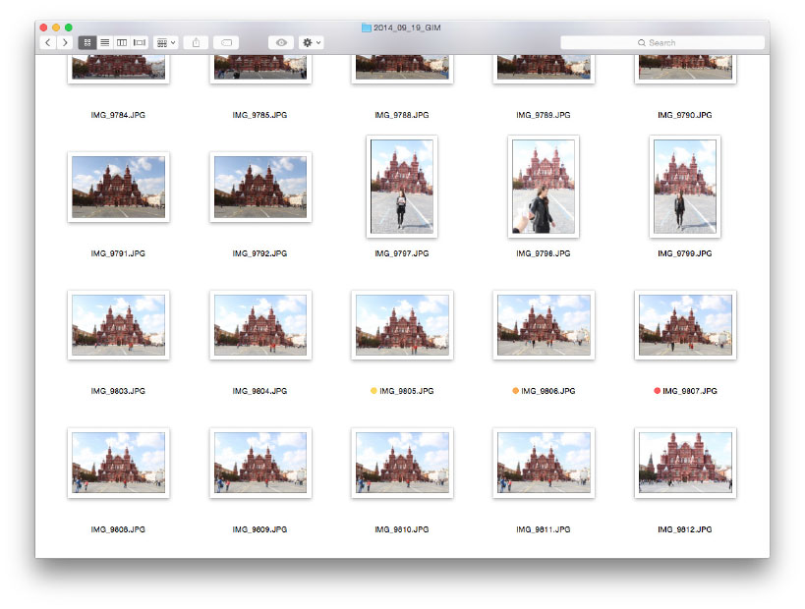Click the yellow tag dot on IMG_9805.JPG

374,391
